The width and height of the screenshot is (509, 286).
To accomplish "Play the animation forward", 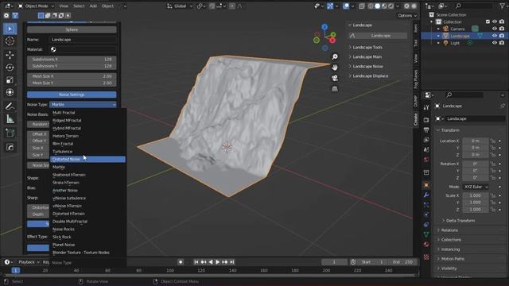I will 217,262.
